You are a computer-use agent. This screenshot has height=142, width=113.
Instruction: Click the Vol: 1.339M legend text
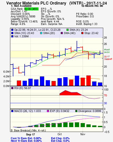pos(21,36)
